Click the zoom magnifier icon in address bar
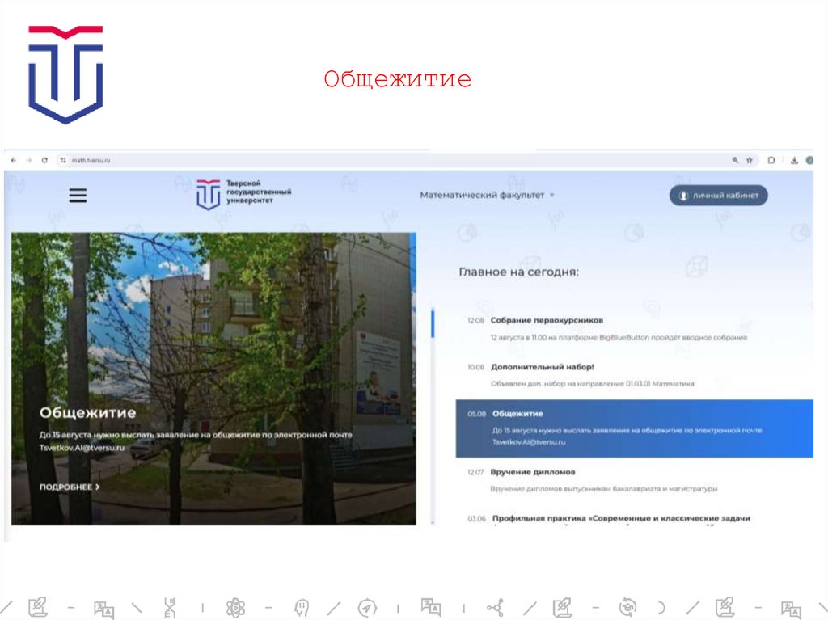The image size is (828, 620). point(735,161)
